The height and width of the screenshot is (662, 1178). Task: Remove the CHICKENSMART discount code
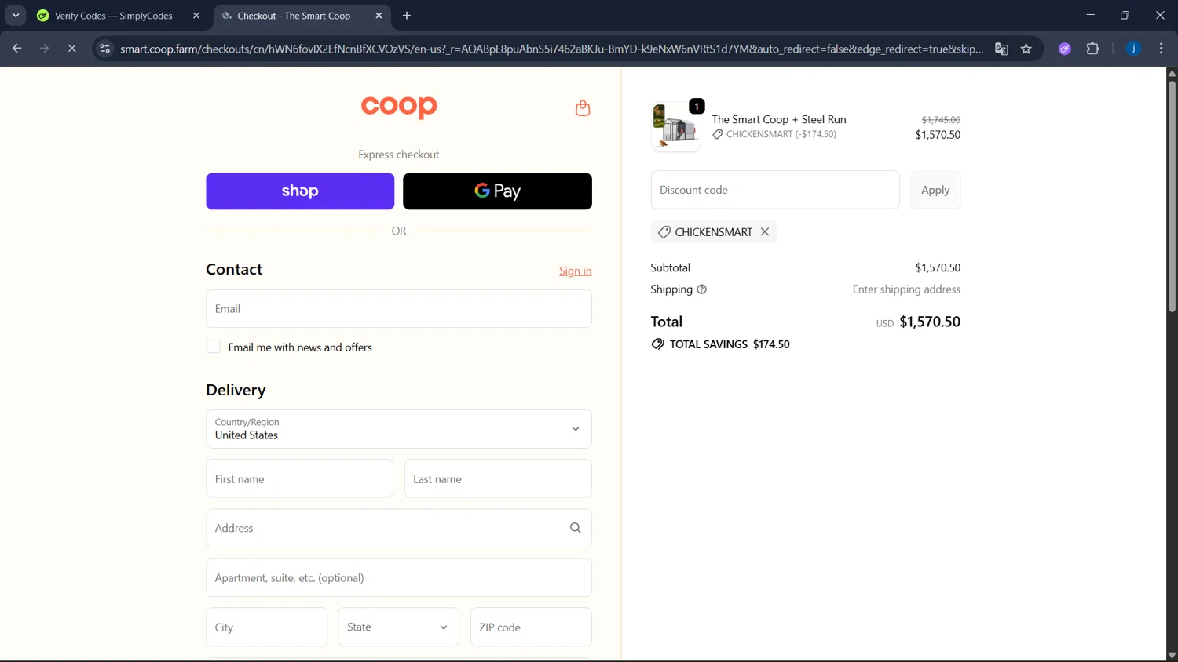[x=765, y=232]
